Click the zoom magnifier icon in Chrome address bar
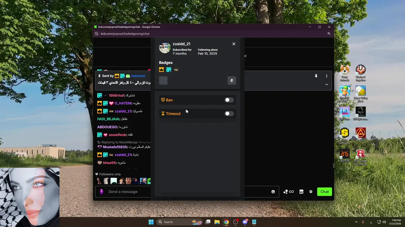 (x=329, y=34)
